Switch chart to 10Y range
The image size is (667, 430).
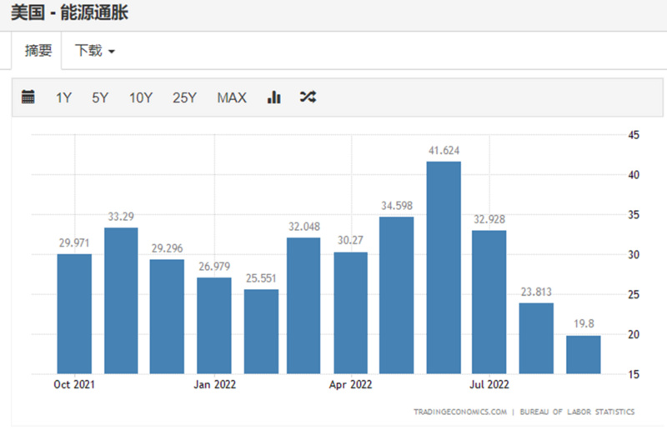140,97
